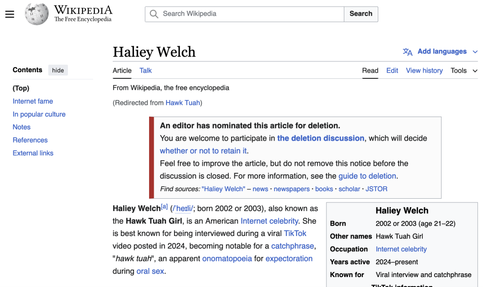Open the oral sex link

[150, 271]
